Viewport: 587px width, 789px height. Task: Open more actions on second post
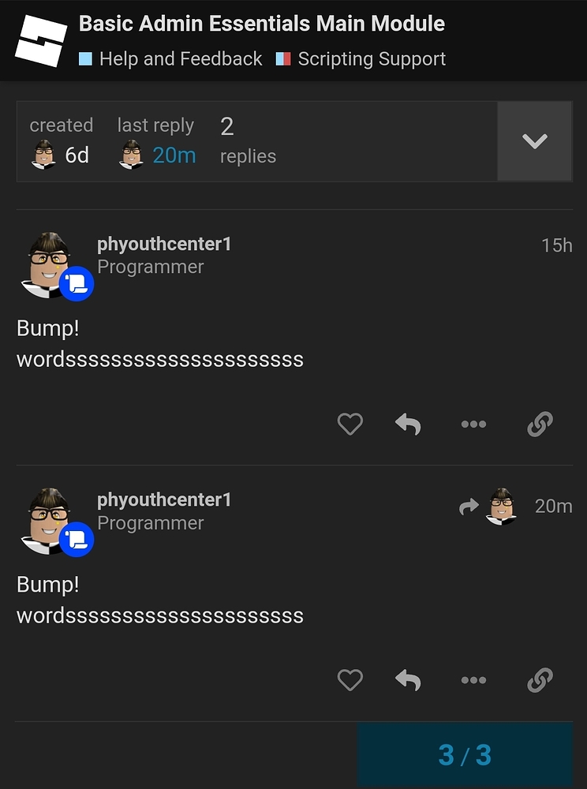pos(473,680)
